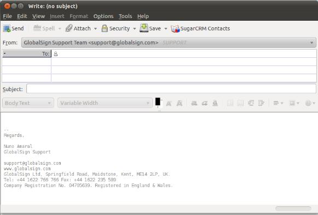
Task: Expand the Spell dropdown arrow
Action: coord(60,29)
